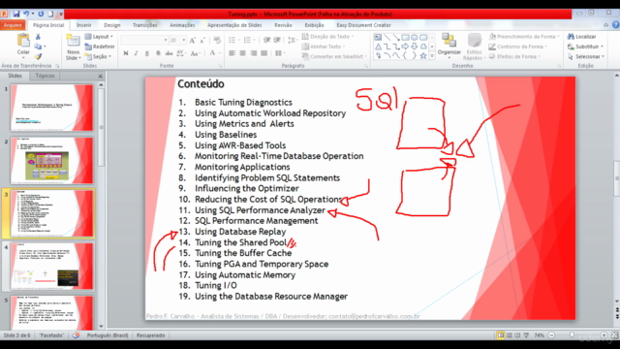Toggle underline S formatting
The width and height of the screenshot is (620, 349).
[147, 53]
